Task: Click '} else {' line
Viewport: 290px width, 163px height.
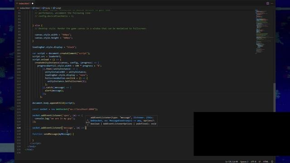Action: (x=37, y=25)
